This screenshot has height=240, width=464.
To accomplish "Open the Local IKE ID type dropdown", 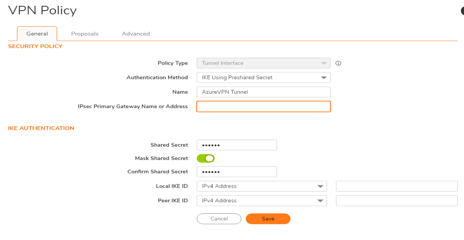I will (x=261, y=186).
